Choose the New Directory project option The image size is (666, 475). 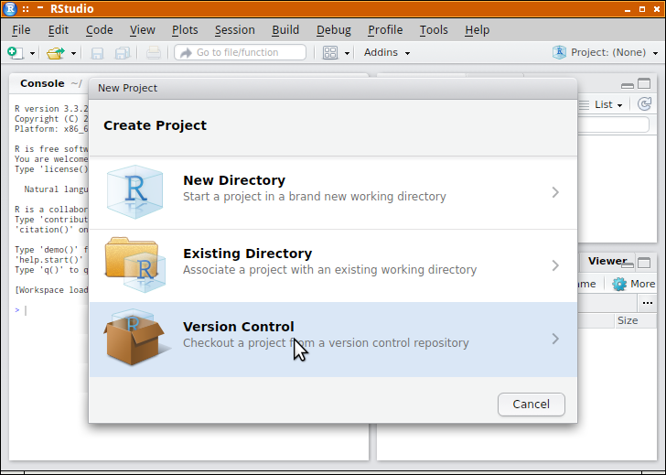[333, 192]
